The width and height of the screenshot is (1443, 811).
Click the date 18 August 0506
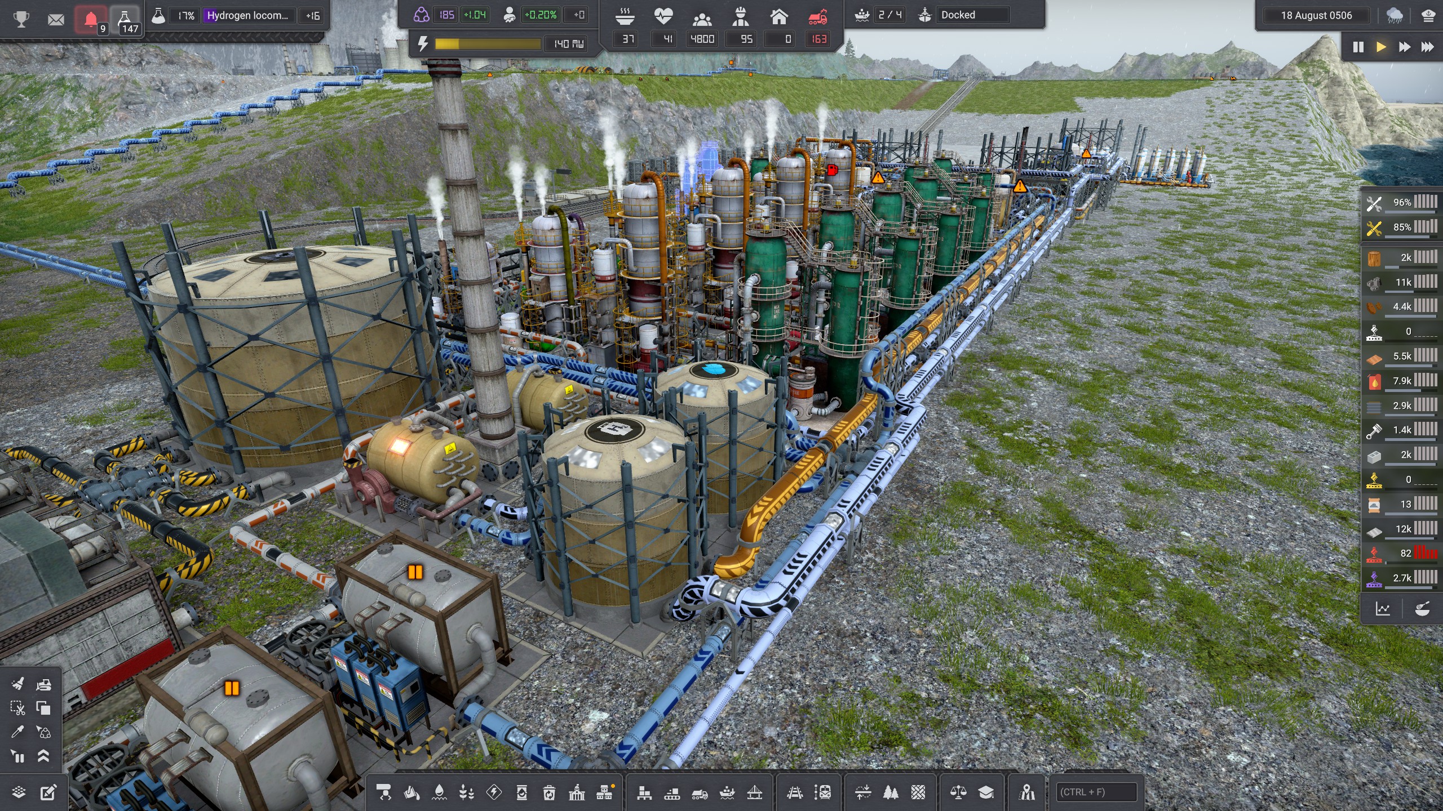coord(1316,15)
